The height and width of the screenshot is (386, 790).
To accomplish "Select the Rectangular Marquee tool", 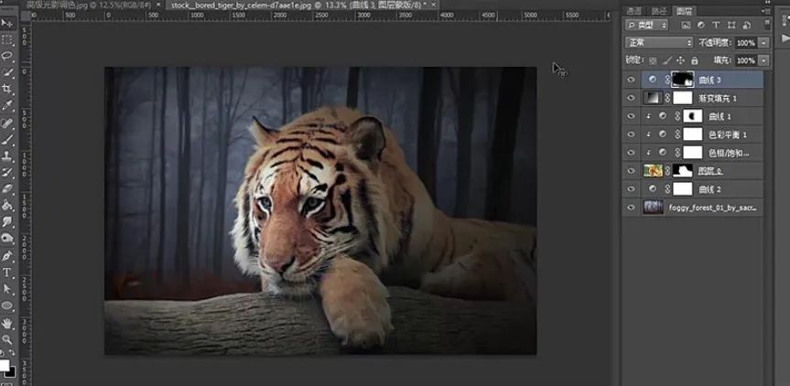I will 7,40.
